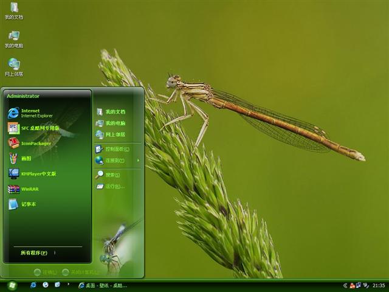
Task: Select 我的电脑 in Start menu right pane
Action: (111, 123)
